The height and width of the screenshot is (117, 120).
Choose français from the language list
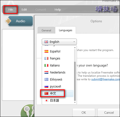click(58, 58)
